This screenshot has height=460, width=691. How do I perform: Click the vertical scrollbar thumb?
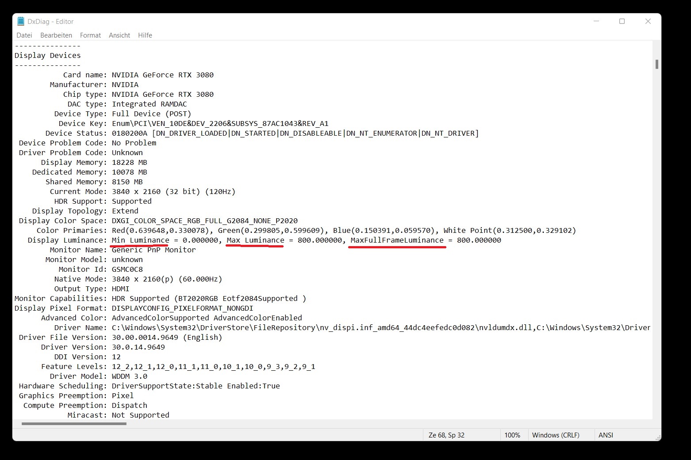click(x=657, y=64)
